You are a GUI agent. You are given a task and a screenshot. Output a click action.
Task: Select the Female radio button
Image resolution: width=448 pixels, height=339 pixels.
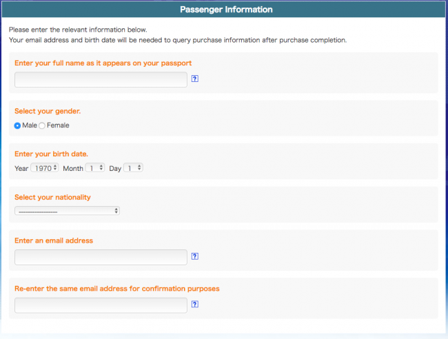tap(42, 125)
